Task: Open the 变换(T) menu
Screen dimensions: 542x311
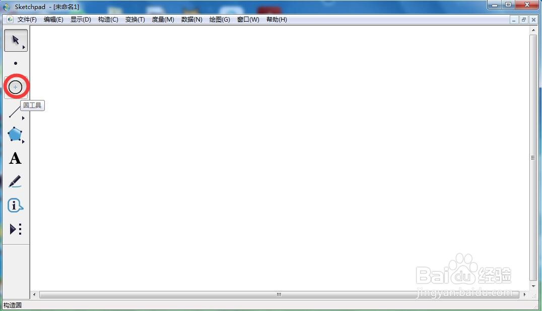Action: (135, 20)
